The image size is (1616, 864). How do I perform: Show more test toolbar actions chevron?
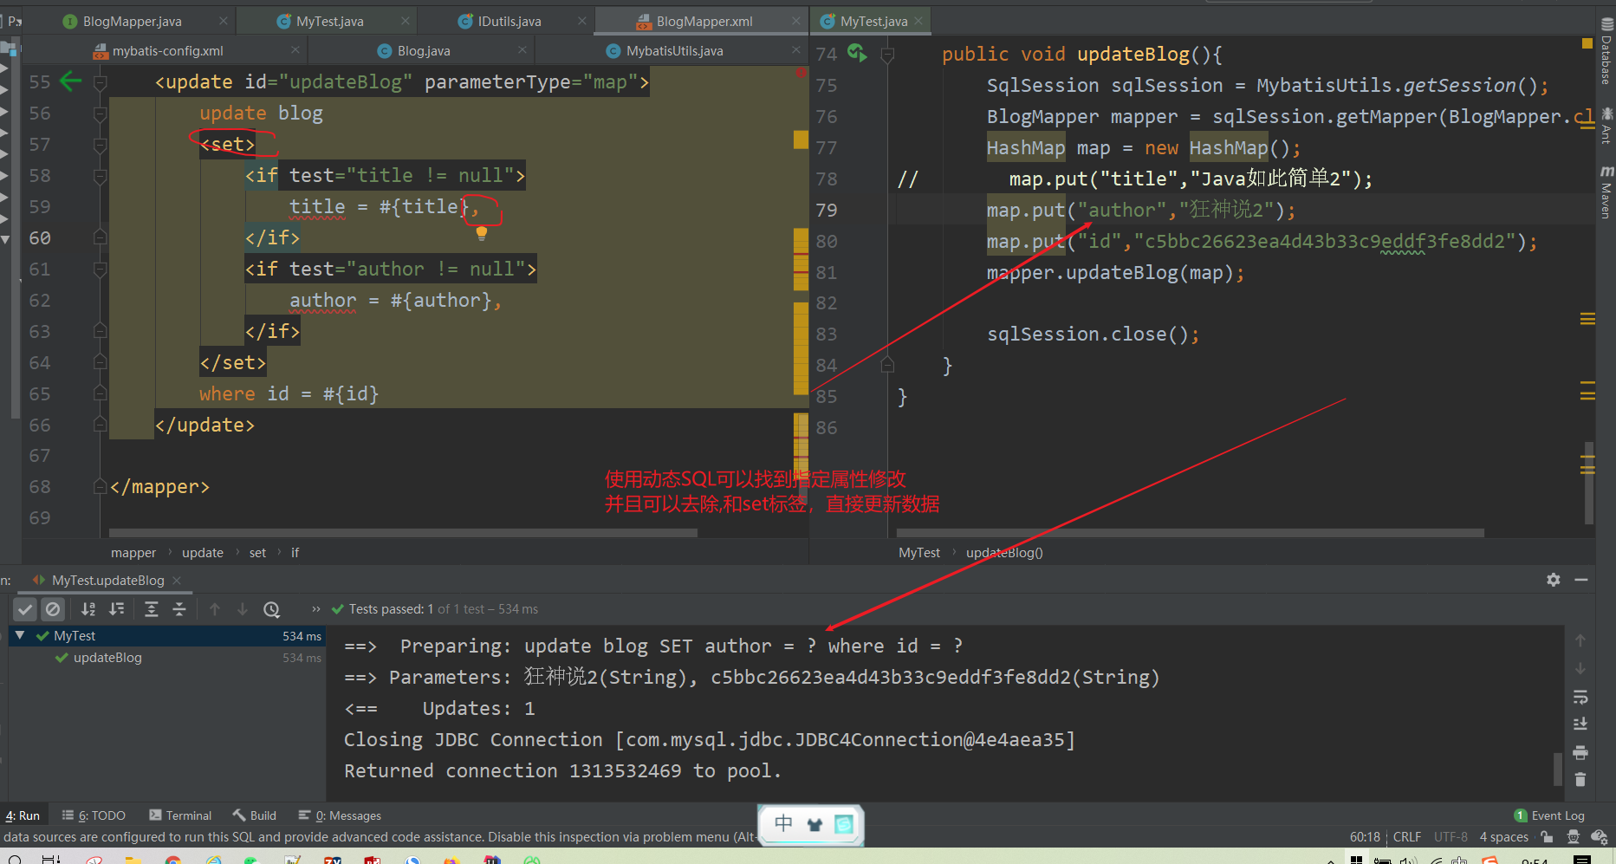point(316,609)
